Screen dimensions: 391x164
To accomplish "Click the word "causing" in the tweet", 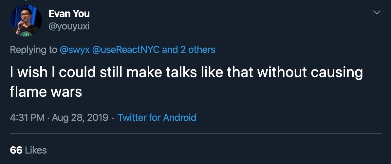I will pyautogui.click(x=337, y=72).
